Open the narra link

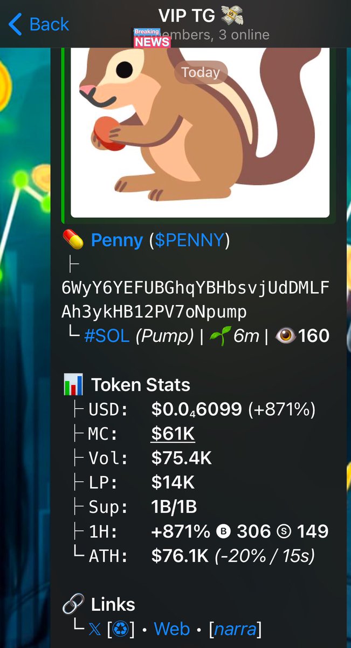pyautogui.click(x=235, y=630)
